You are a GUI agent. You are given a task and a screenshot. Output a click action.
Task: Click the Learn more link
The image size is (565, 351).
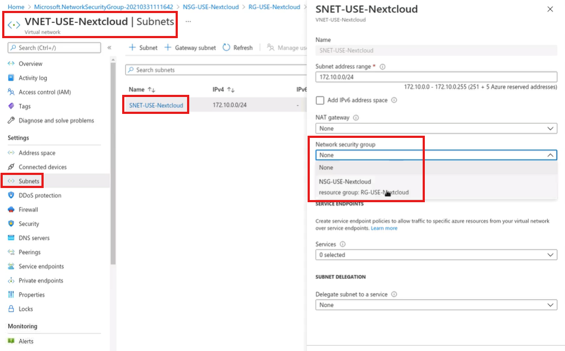pyautogui.click(x=384, y=228)
